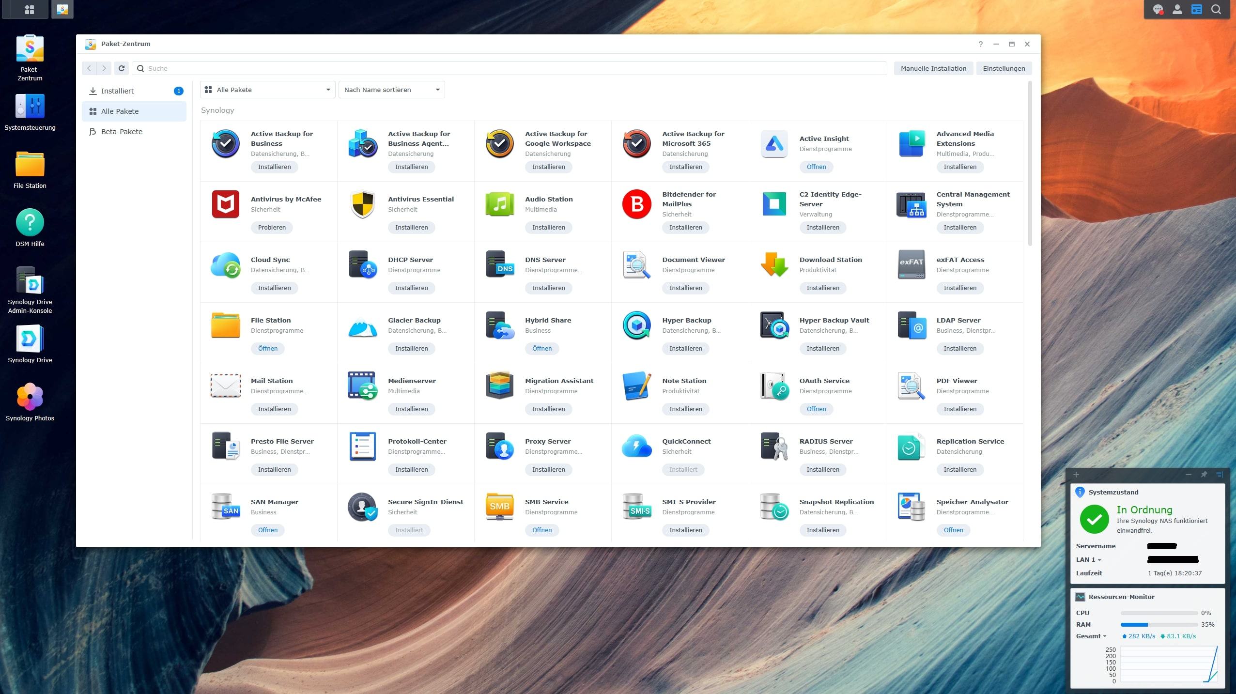
Task: Click the Antivirus by McAfee icon
Action: (x=226, y=204)
